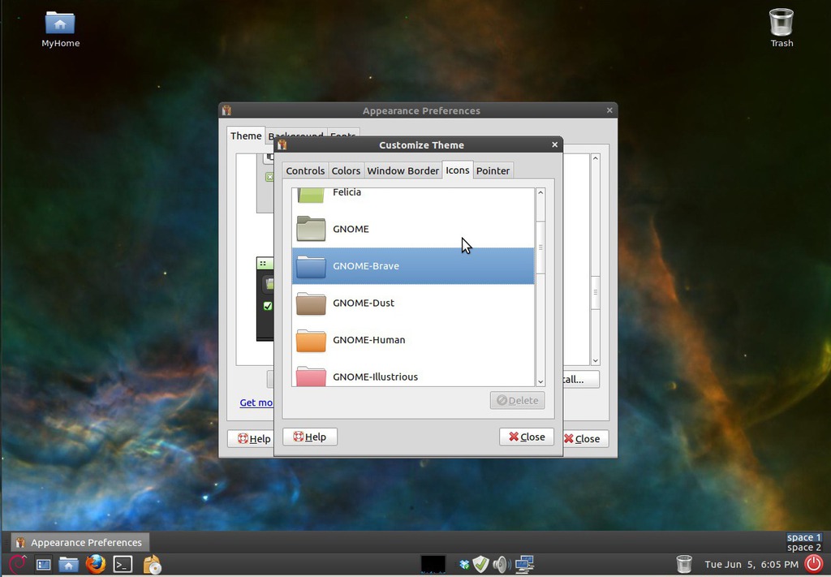Image resolution: width=831 pixels, height=577 pixels.
Task: Switch to the Controls tab
Action: 305,170
